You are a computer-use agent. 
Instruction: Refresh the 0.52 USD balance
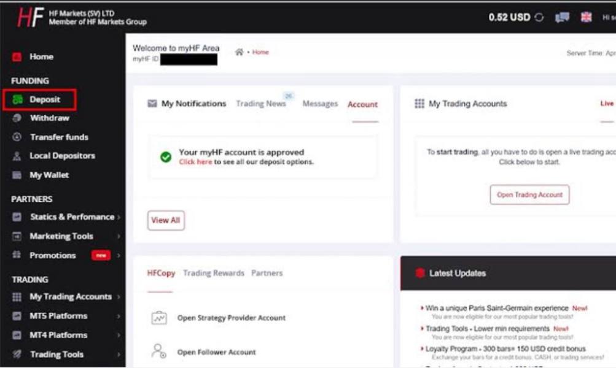pos(539,17)
